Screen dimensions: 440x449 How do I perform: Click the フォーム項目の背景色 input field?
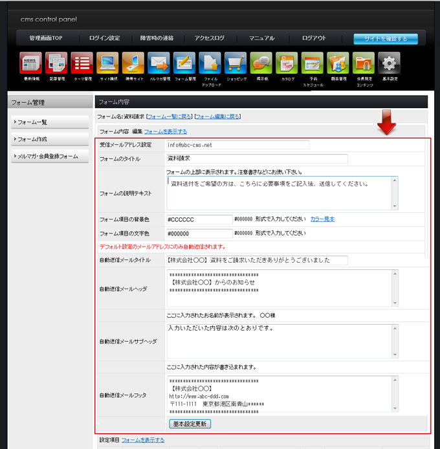point(199,220)
